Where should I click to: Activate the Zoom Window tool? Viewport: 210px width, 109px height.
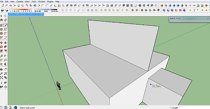pyautogui.click(x=5, y=73)
